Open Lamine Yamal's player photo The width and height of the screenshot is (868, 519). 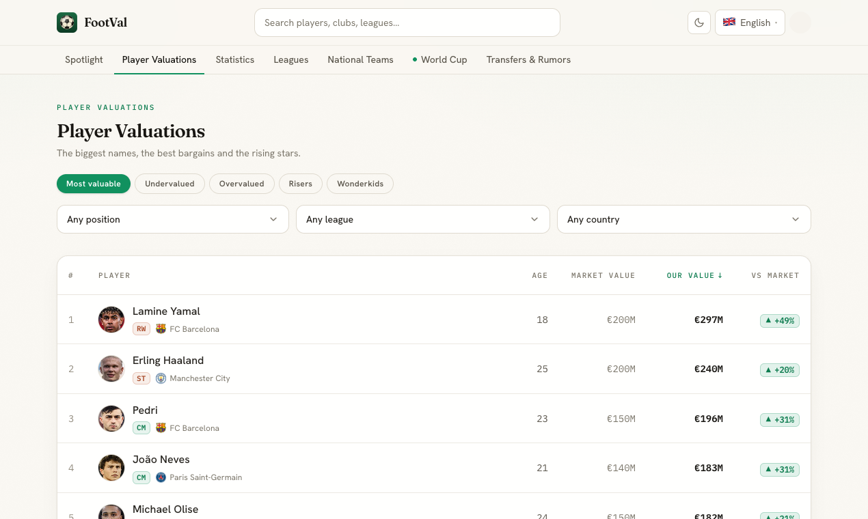pyautogui.click(x=111, y=320)
